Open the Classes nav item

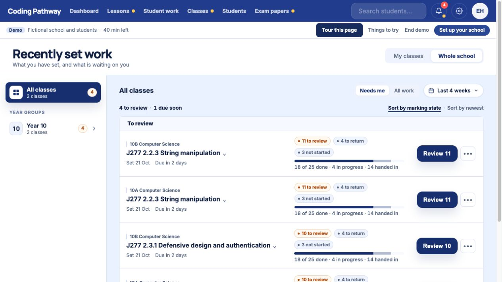point(200,11)
